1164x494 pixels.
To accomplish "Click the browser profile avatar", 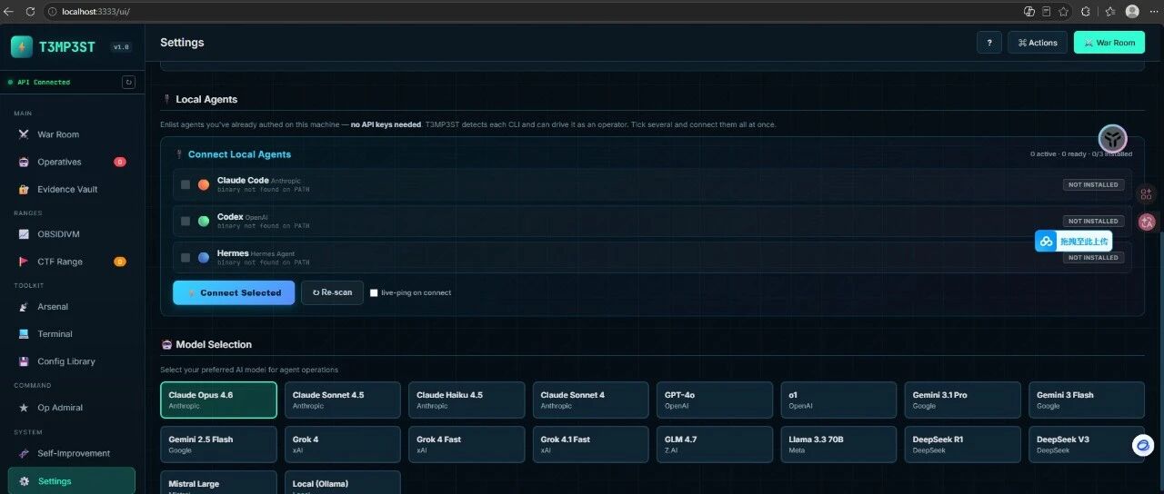I will click(1132, 11).
